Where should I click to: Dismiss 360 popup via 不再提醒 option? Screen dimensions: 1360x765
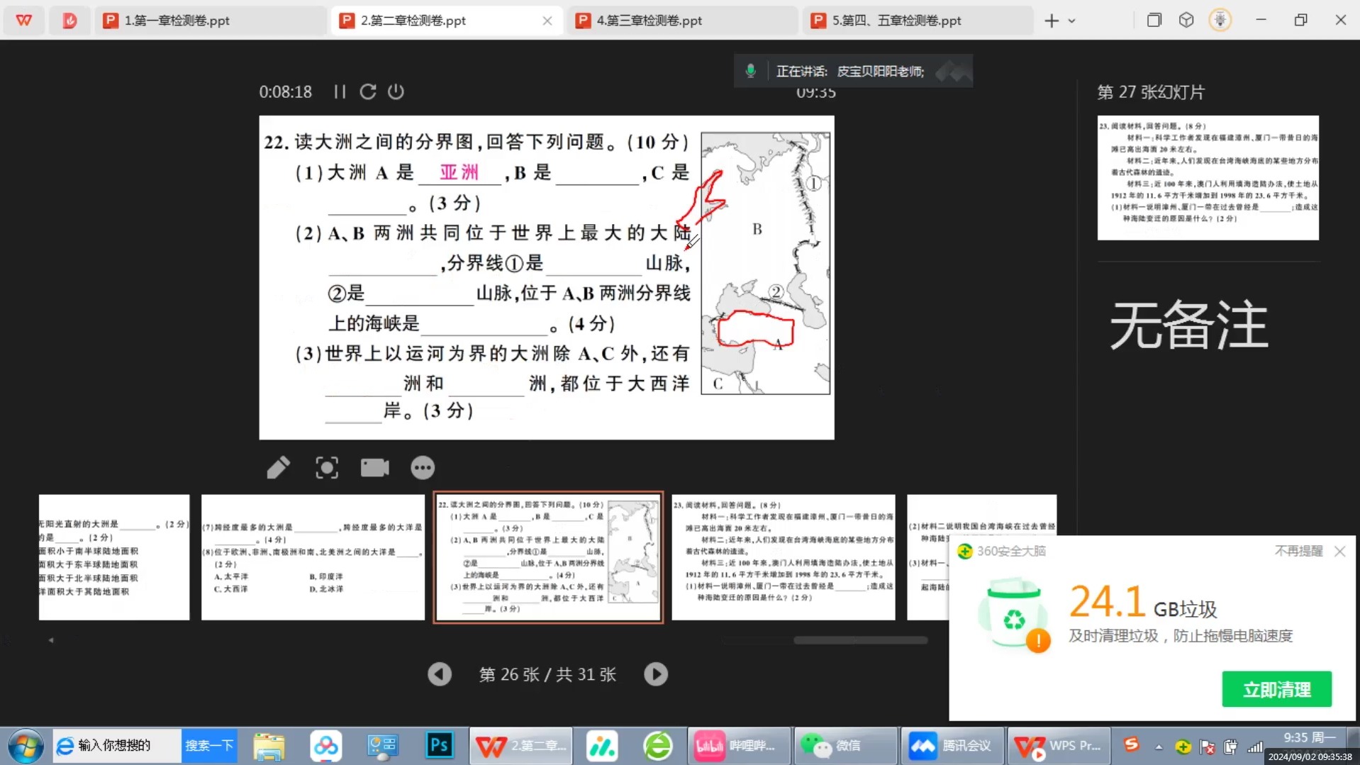pos(1298,551)
